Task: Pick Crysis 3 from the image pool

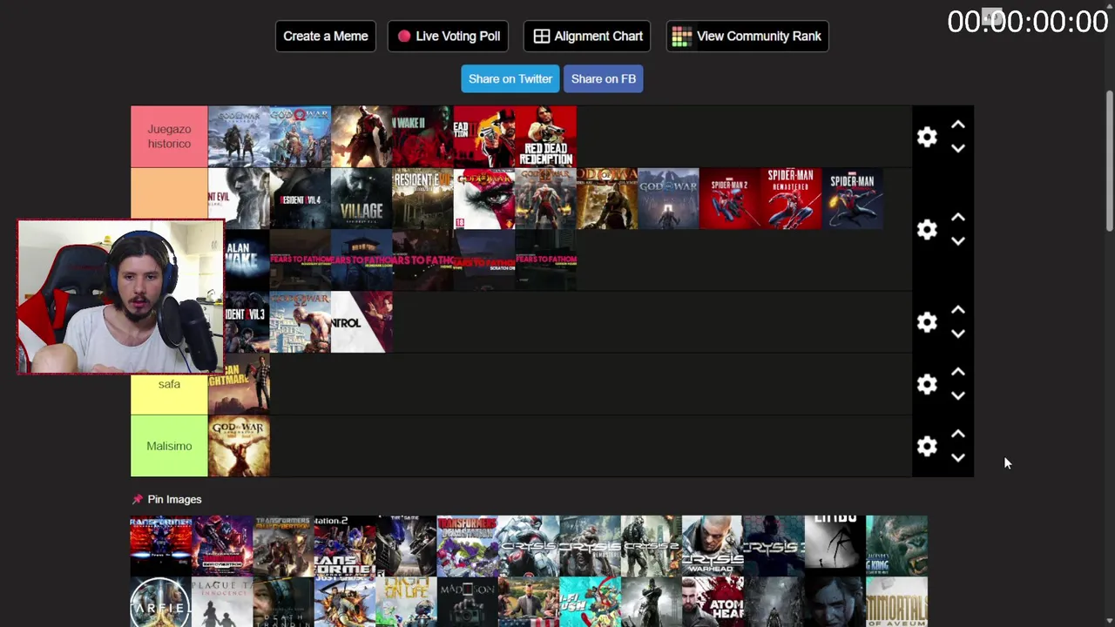Action: coord(774,546)
